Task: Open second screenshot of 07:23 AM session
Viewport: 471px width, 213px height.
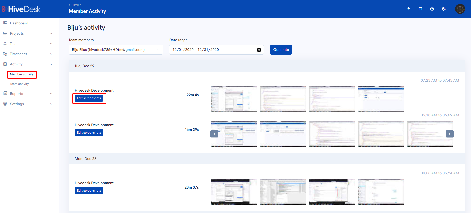Action: pos(283,99)
